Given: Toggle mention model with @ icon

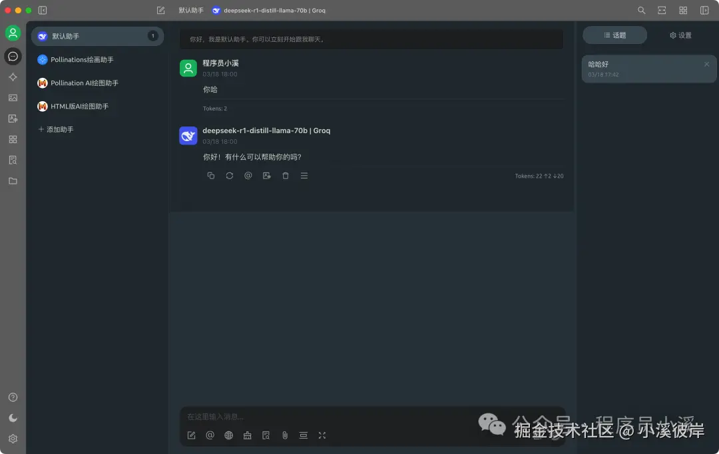Looking at the screenshot, I should [x=210, y=435].
